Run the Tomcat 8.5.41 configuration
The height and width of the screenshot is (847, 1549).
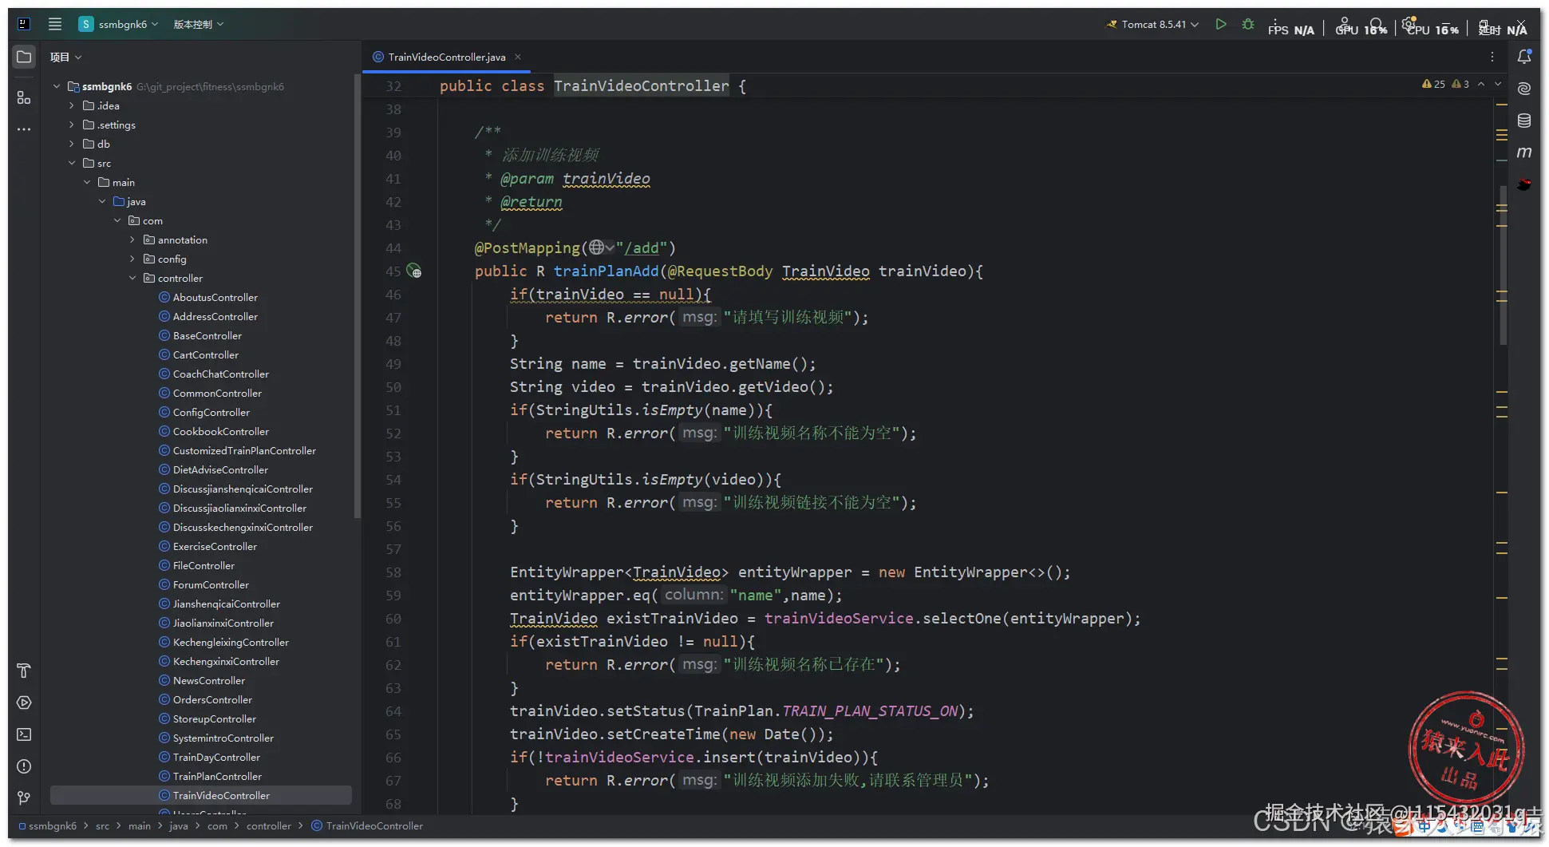pyautogui.click(x=1221, y=24)
